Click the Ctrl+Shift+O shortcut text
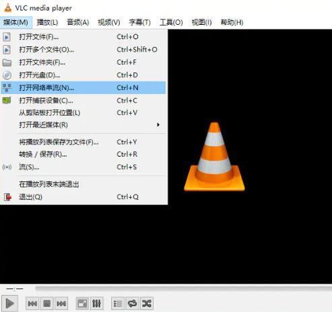Image resolution: width=332 pixels, height=312 pixels. tap(137, 50)
